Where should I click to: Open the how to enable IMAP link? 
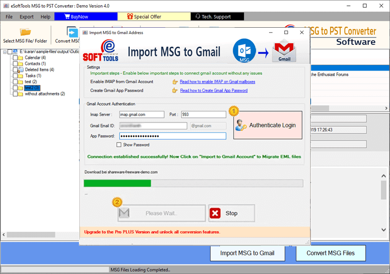click(x=217, y=82)
